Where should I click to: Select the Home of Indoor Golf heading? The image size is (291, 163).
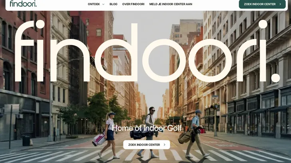(147, 128)
